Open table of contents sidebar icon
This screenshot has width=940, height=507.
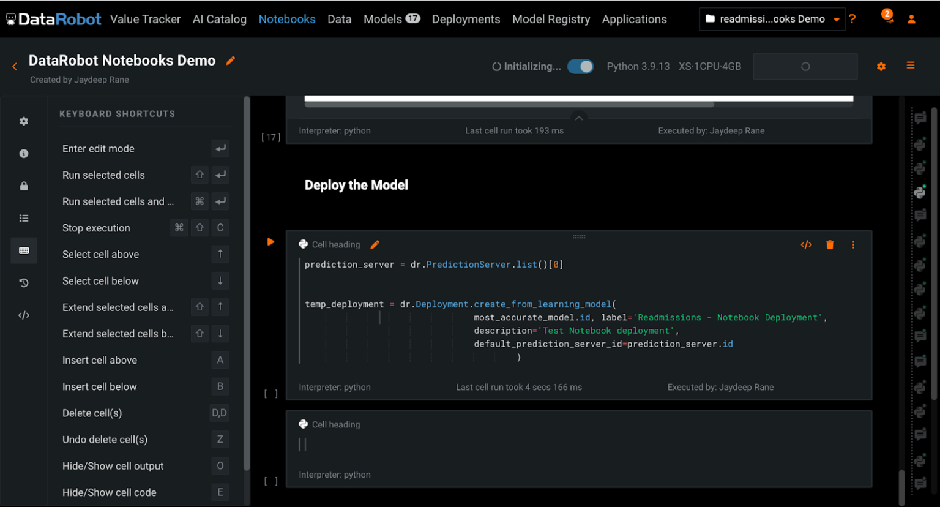[24, 218]
